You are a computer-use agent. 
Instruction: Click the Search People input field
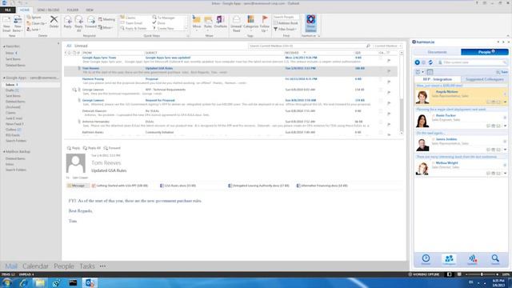coord(286,17)
